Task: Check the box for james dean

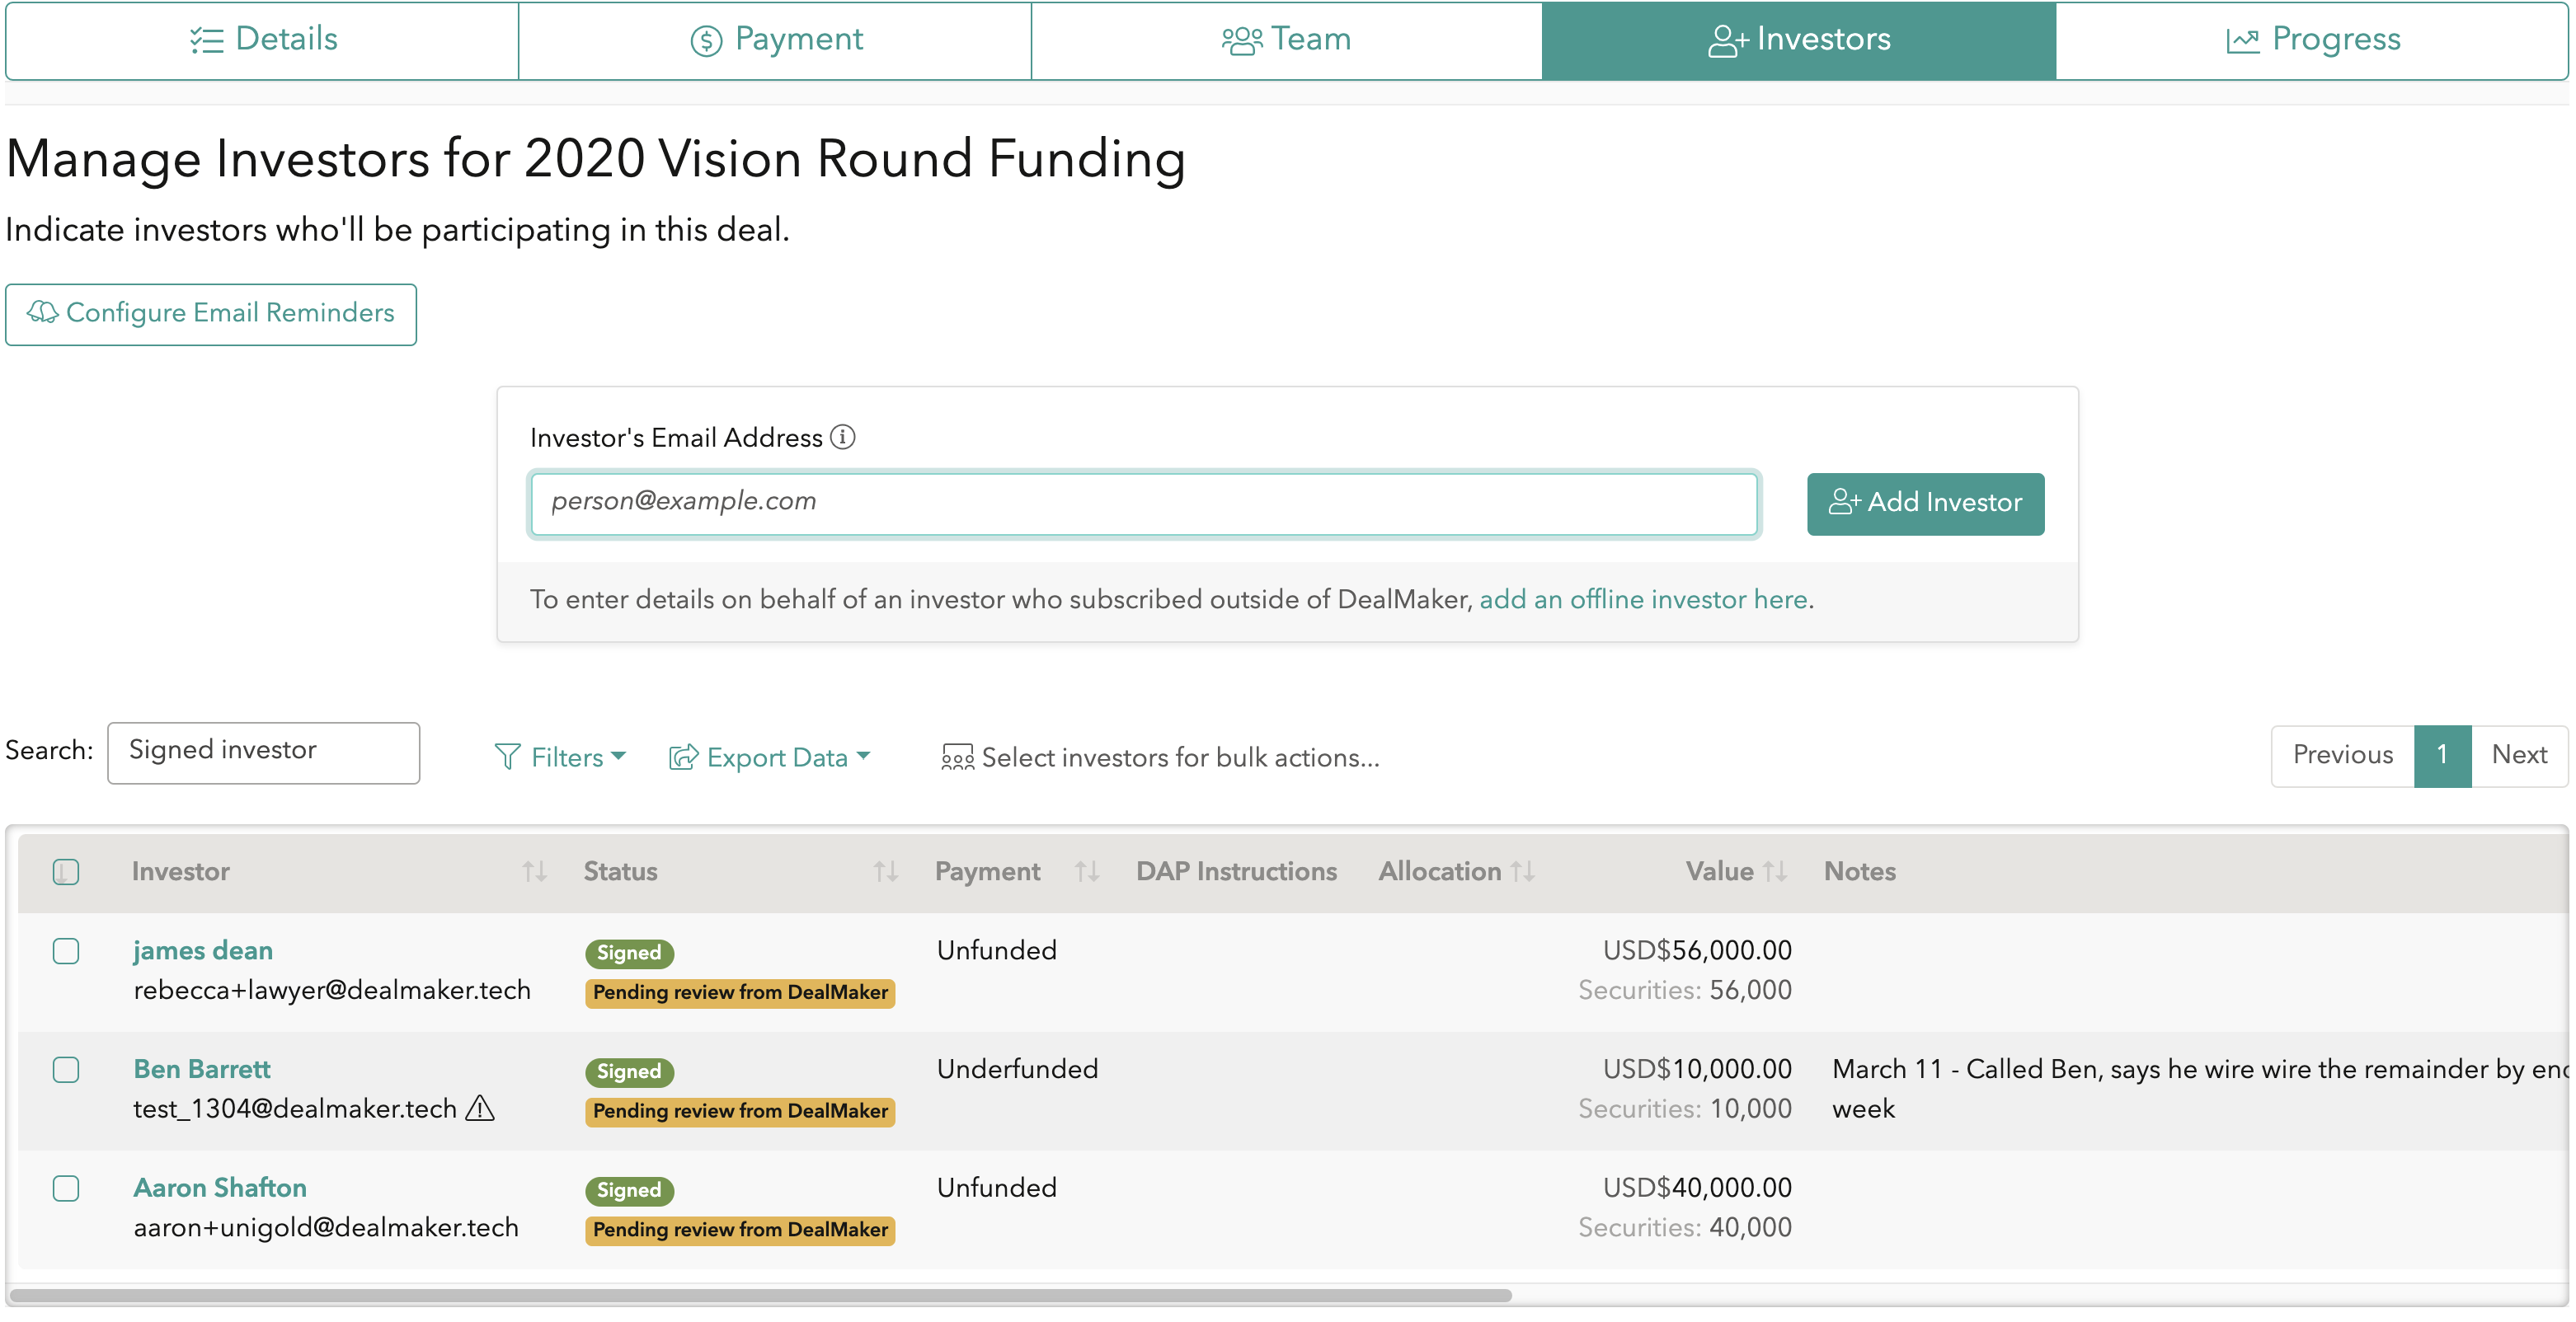Action: point(66,950)
